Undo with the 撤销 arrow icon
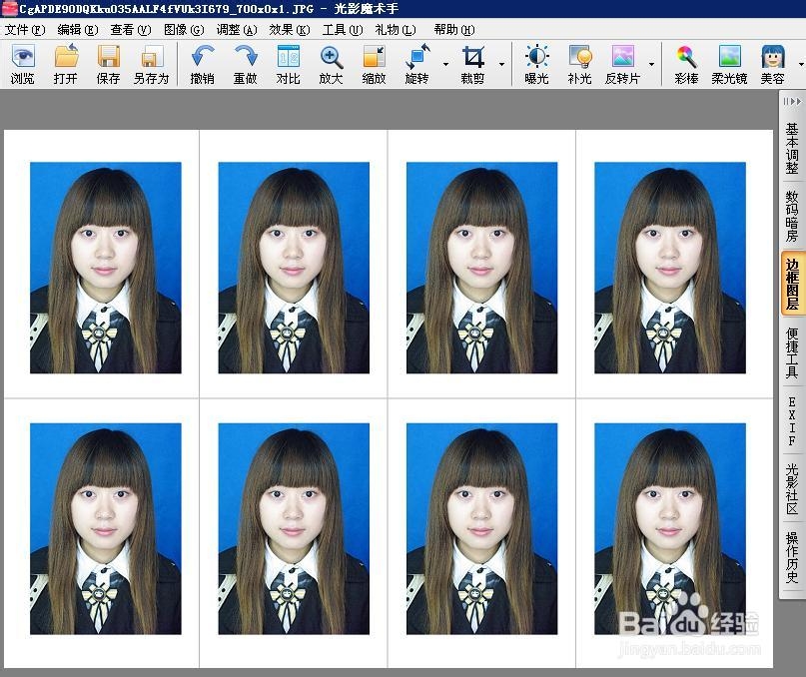This screenshot has height=677, width=806. point(203,64)
